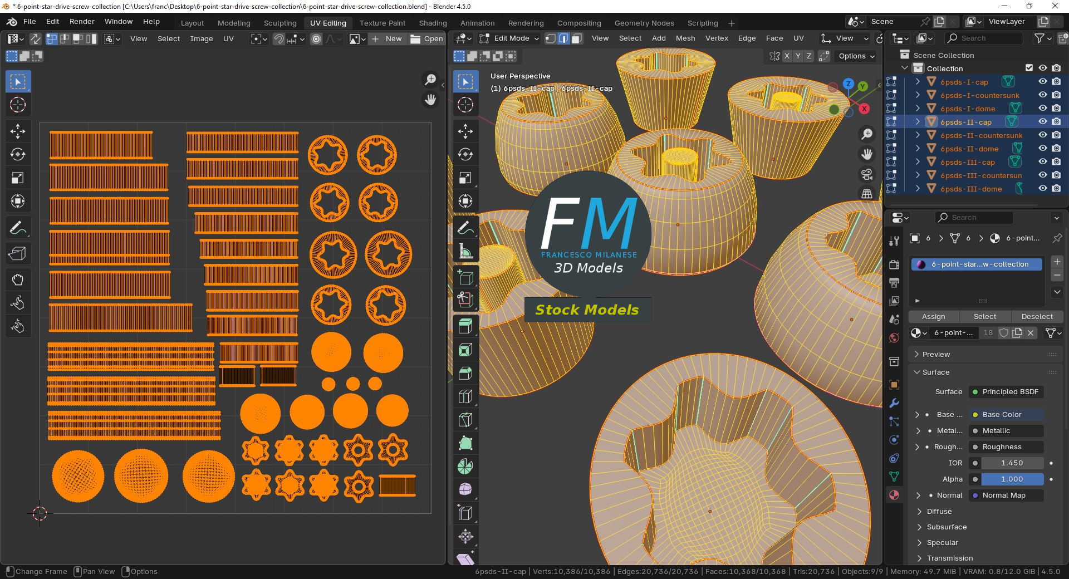Choose the UV editor Scale tool
The height and width of the screenshot is (579, 1069).
click(18, 178)
